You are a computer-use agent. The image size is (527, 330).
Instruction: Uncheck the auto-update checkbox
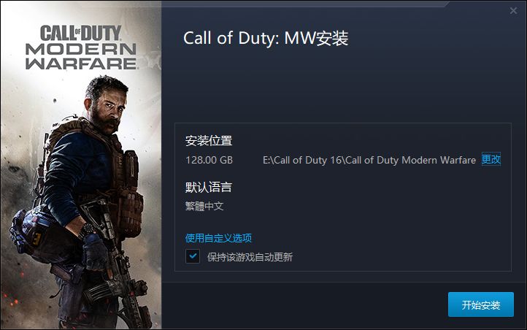(193, 256)
